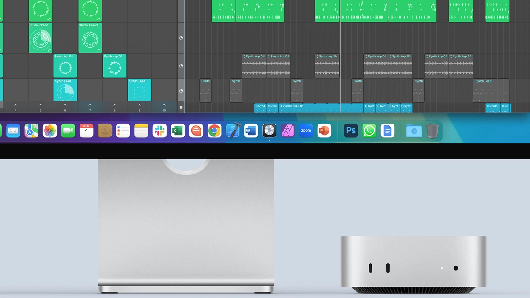The height and width of the screenshot is (298, 530).
Task: Launch the Synth Arp 04 cell in scene 6
Action: click(65, 67)
